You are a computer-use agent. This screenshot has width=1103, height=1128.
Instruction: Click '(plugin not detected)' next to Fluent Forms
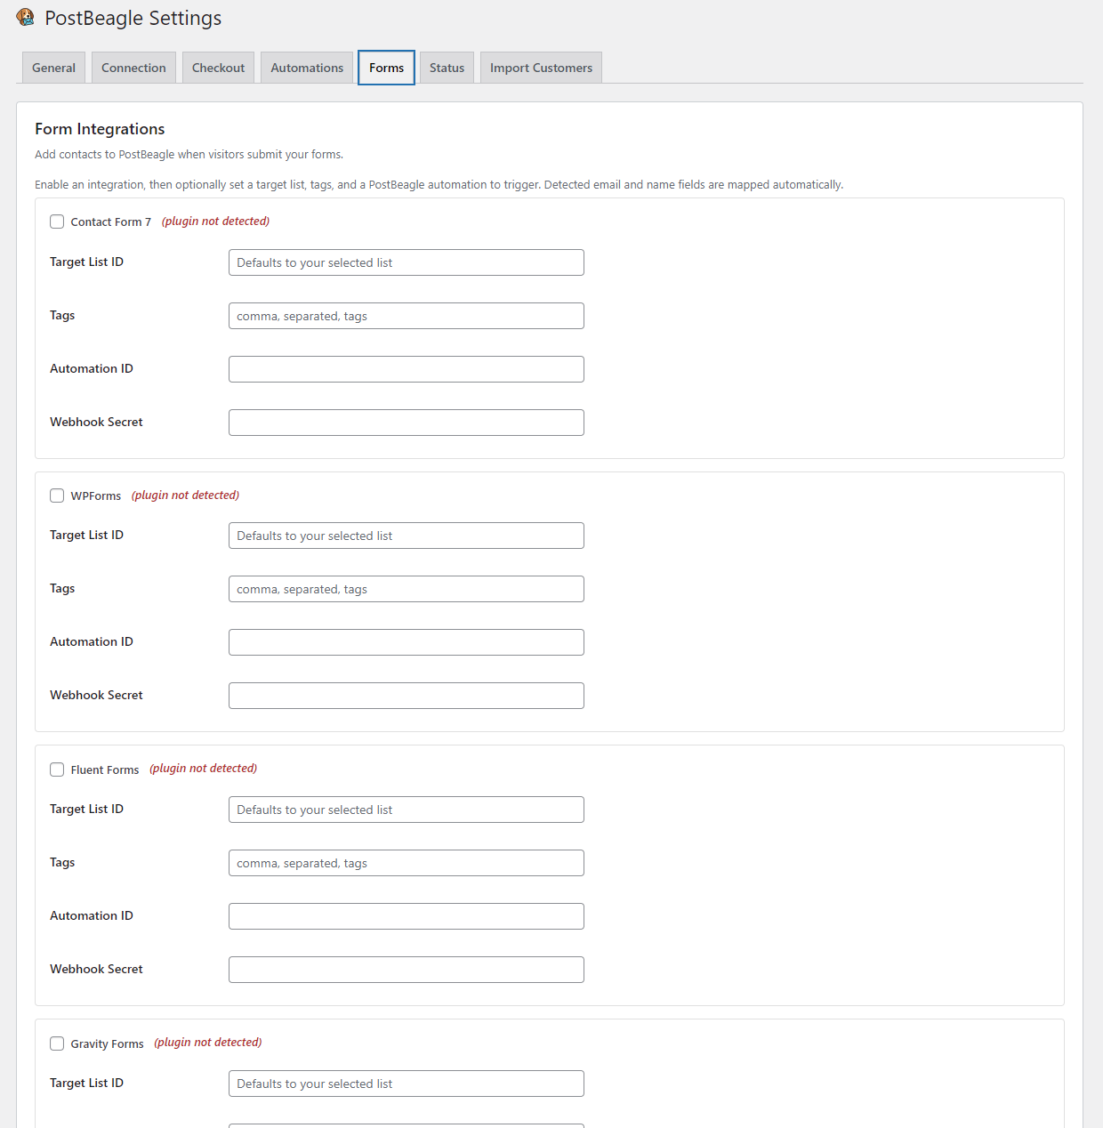203,769
